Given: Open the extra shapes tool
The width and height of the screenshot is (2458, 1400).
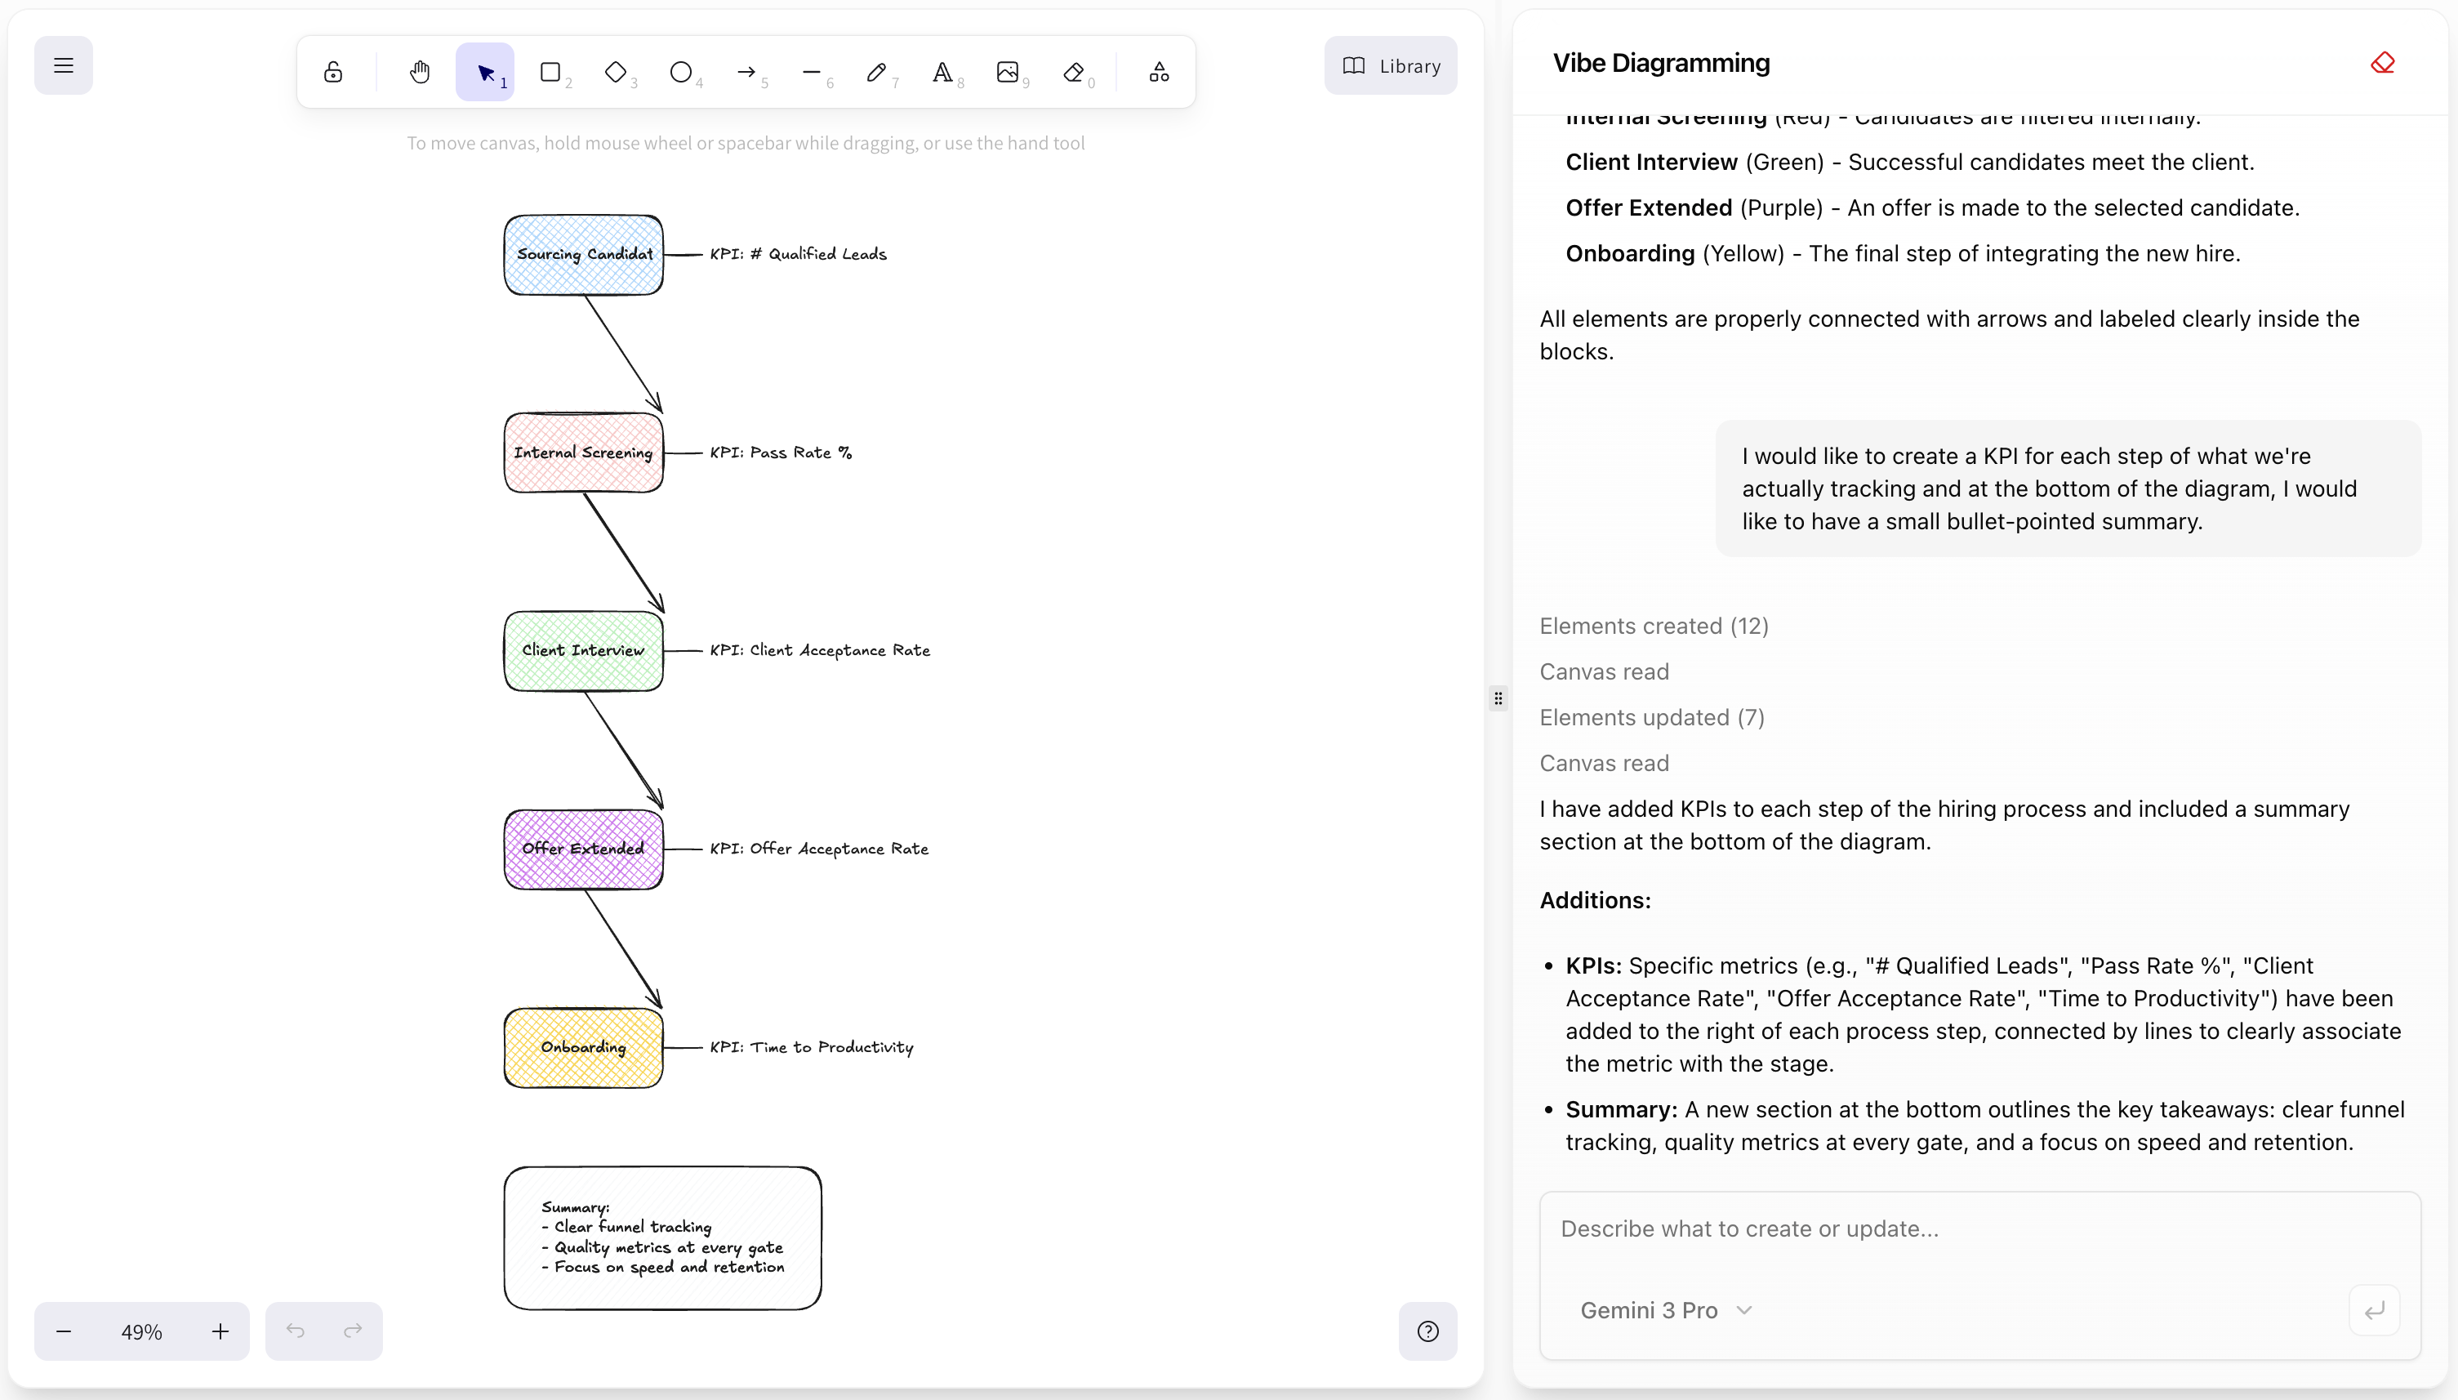Looking at the screenshot, I should pos(1157,72).
